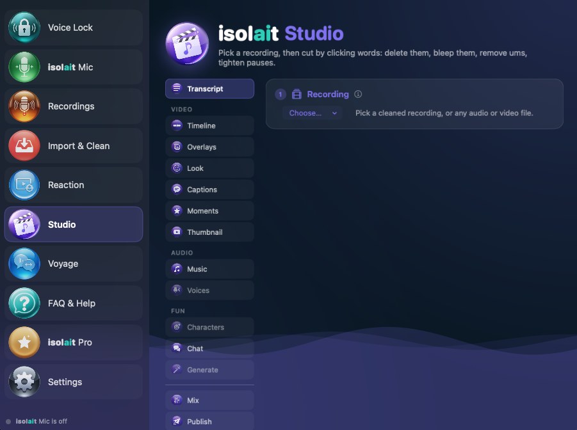Viewport: 577px width, 430px height.
Task: Click the Import & Clean red tray icon
Action: [24, 146]
